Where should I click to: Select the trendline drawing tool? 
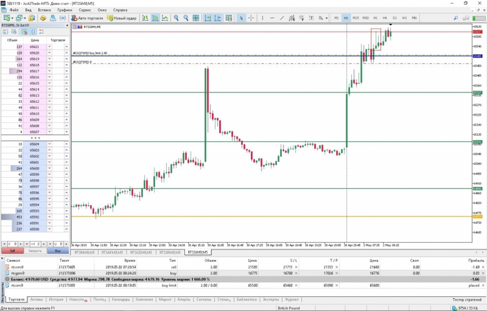click(x=282, y=18)
